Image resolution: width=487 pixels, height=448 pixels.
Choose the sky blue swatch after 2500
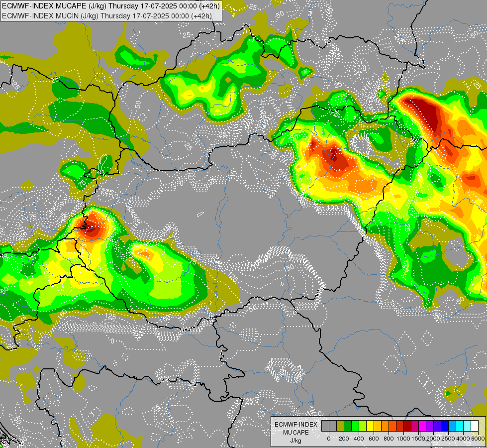pyautogui.click(x=453, y=426)
